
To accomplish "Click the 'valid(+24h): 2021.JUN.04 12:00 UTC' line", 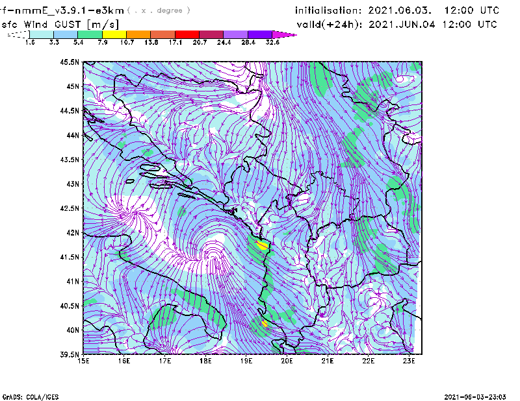I will tap(397, 25).
